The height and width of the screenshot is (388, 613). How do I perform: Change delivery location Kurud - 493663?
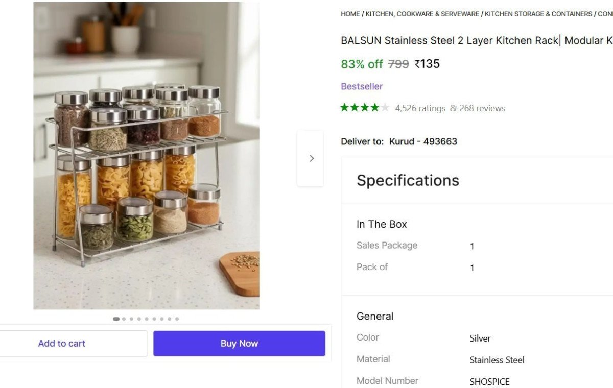click(x=423, y=141)
